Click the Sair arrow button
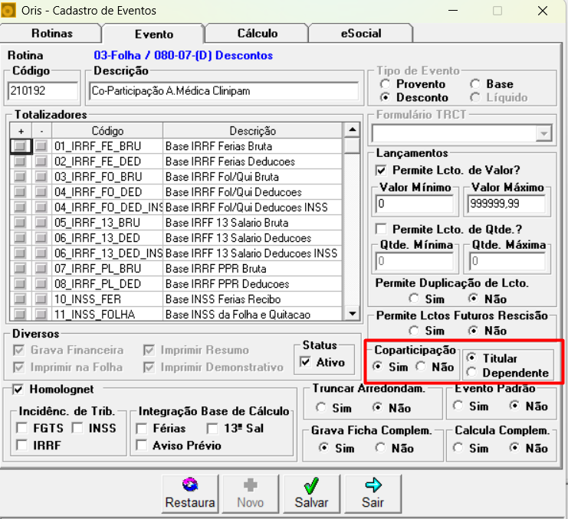The width and height of the screenshot is (568, 519). pyautogui.click(x=373, y=494)
